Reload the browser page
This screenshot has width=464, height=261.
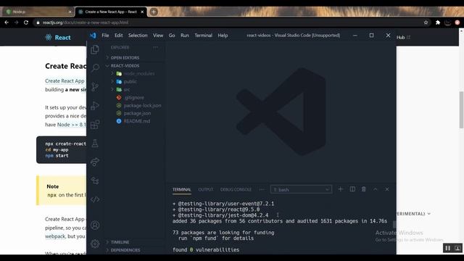pos(26,22)
